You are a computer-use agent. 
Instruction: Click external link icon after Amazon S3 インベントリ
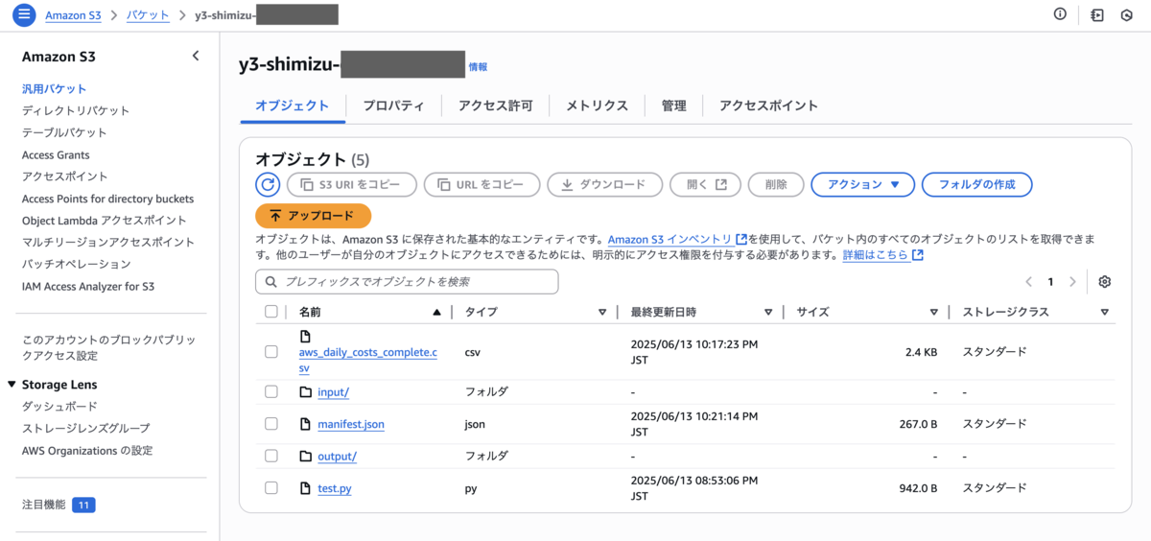(x=740, y=239)
